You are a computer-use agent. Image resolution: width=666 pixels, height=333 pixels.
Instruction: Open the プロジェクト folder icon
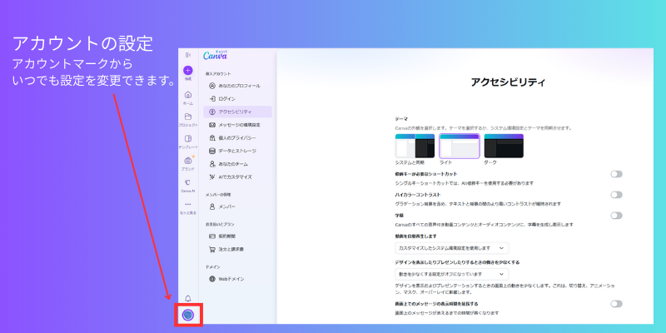click(x=188, y=117)
